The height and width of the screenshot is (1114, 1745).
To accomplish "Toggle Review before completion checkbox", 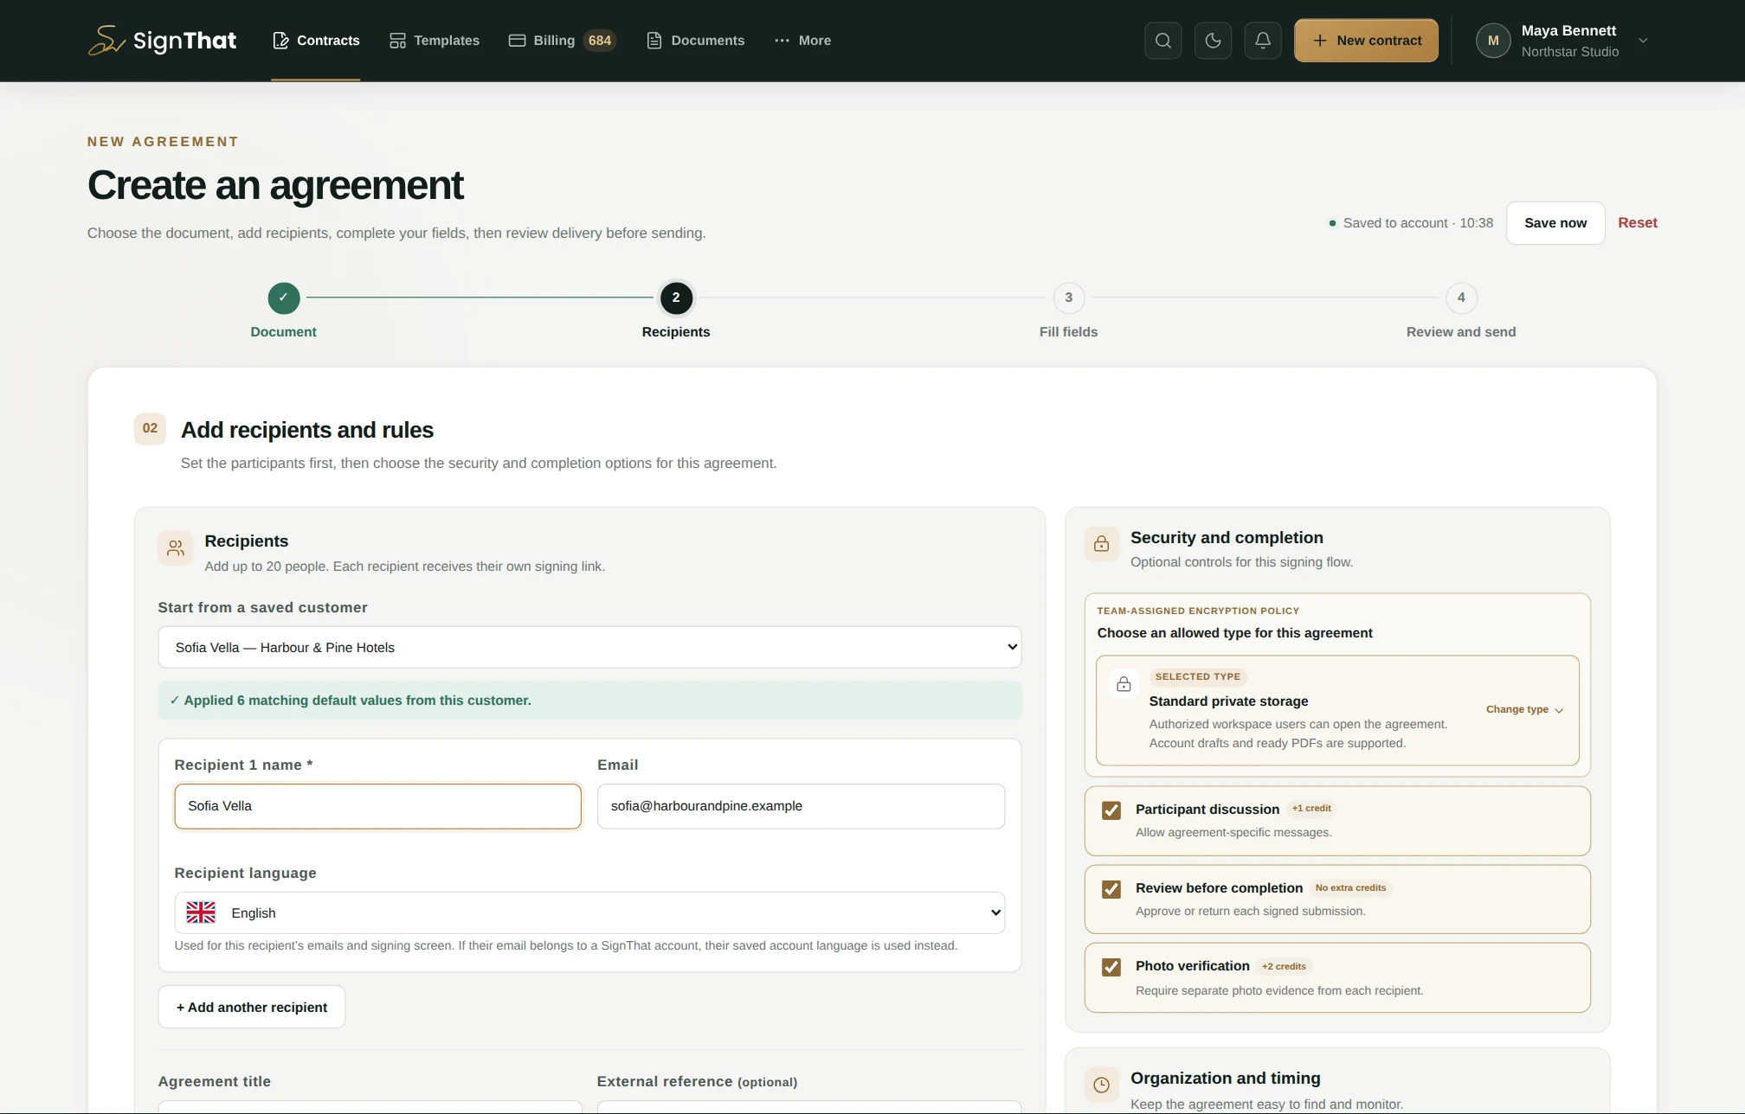I will pos(1111,889).
